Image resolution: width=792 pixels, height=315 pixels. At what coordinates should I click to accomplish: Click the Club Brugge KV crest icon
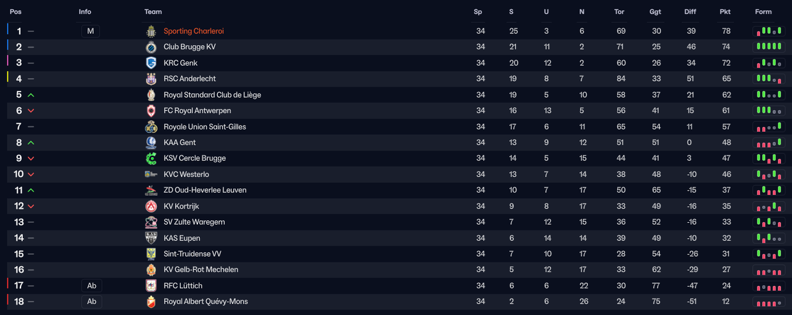(x=151, y=47)
